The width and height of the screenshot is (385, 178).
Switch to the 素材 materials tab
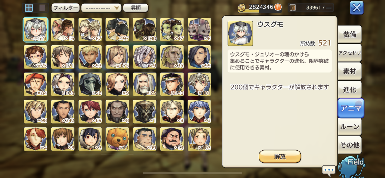[x=350, y=71]
